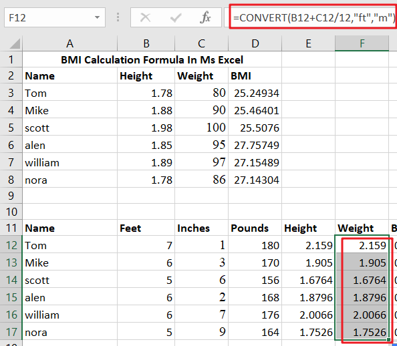The image size is (397, 346).
Task: Select column D header
Action: [255, 43]
